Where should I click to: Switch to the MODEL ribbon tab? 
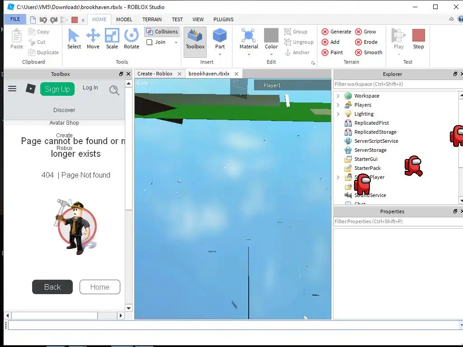click(124, 19)
